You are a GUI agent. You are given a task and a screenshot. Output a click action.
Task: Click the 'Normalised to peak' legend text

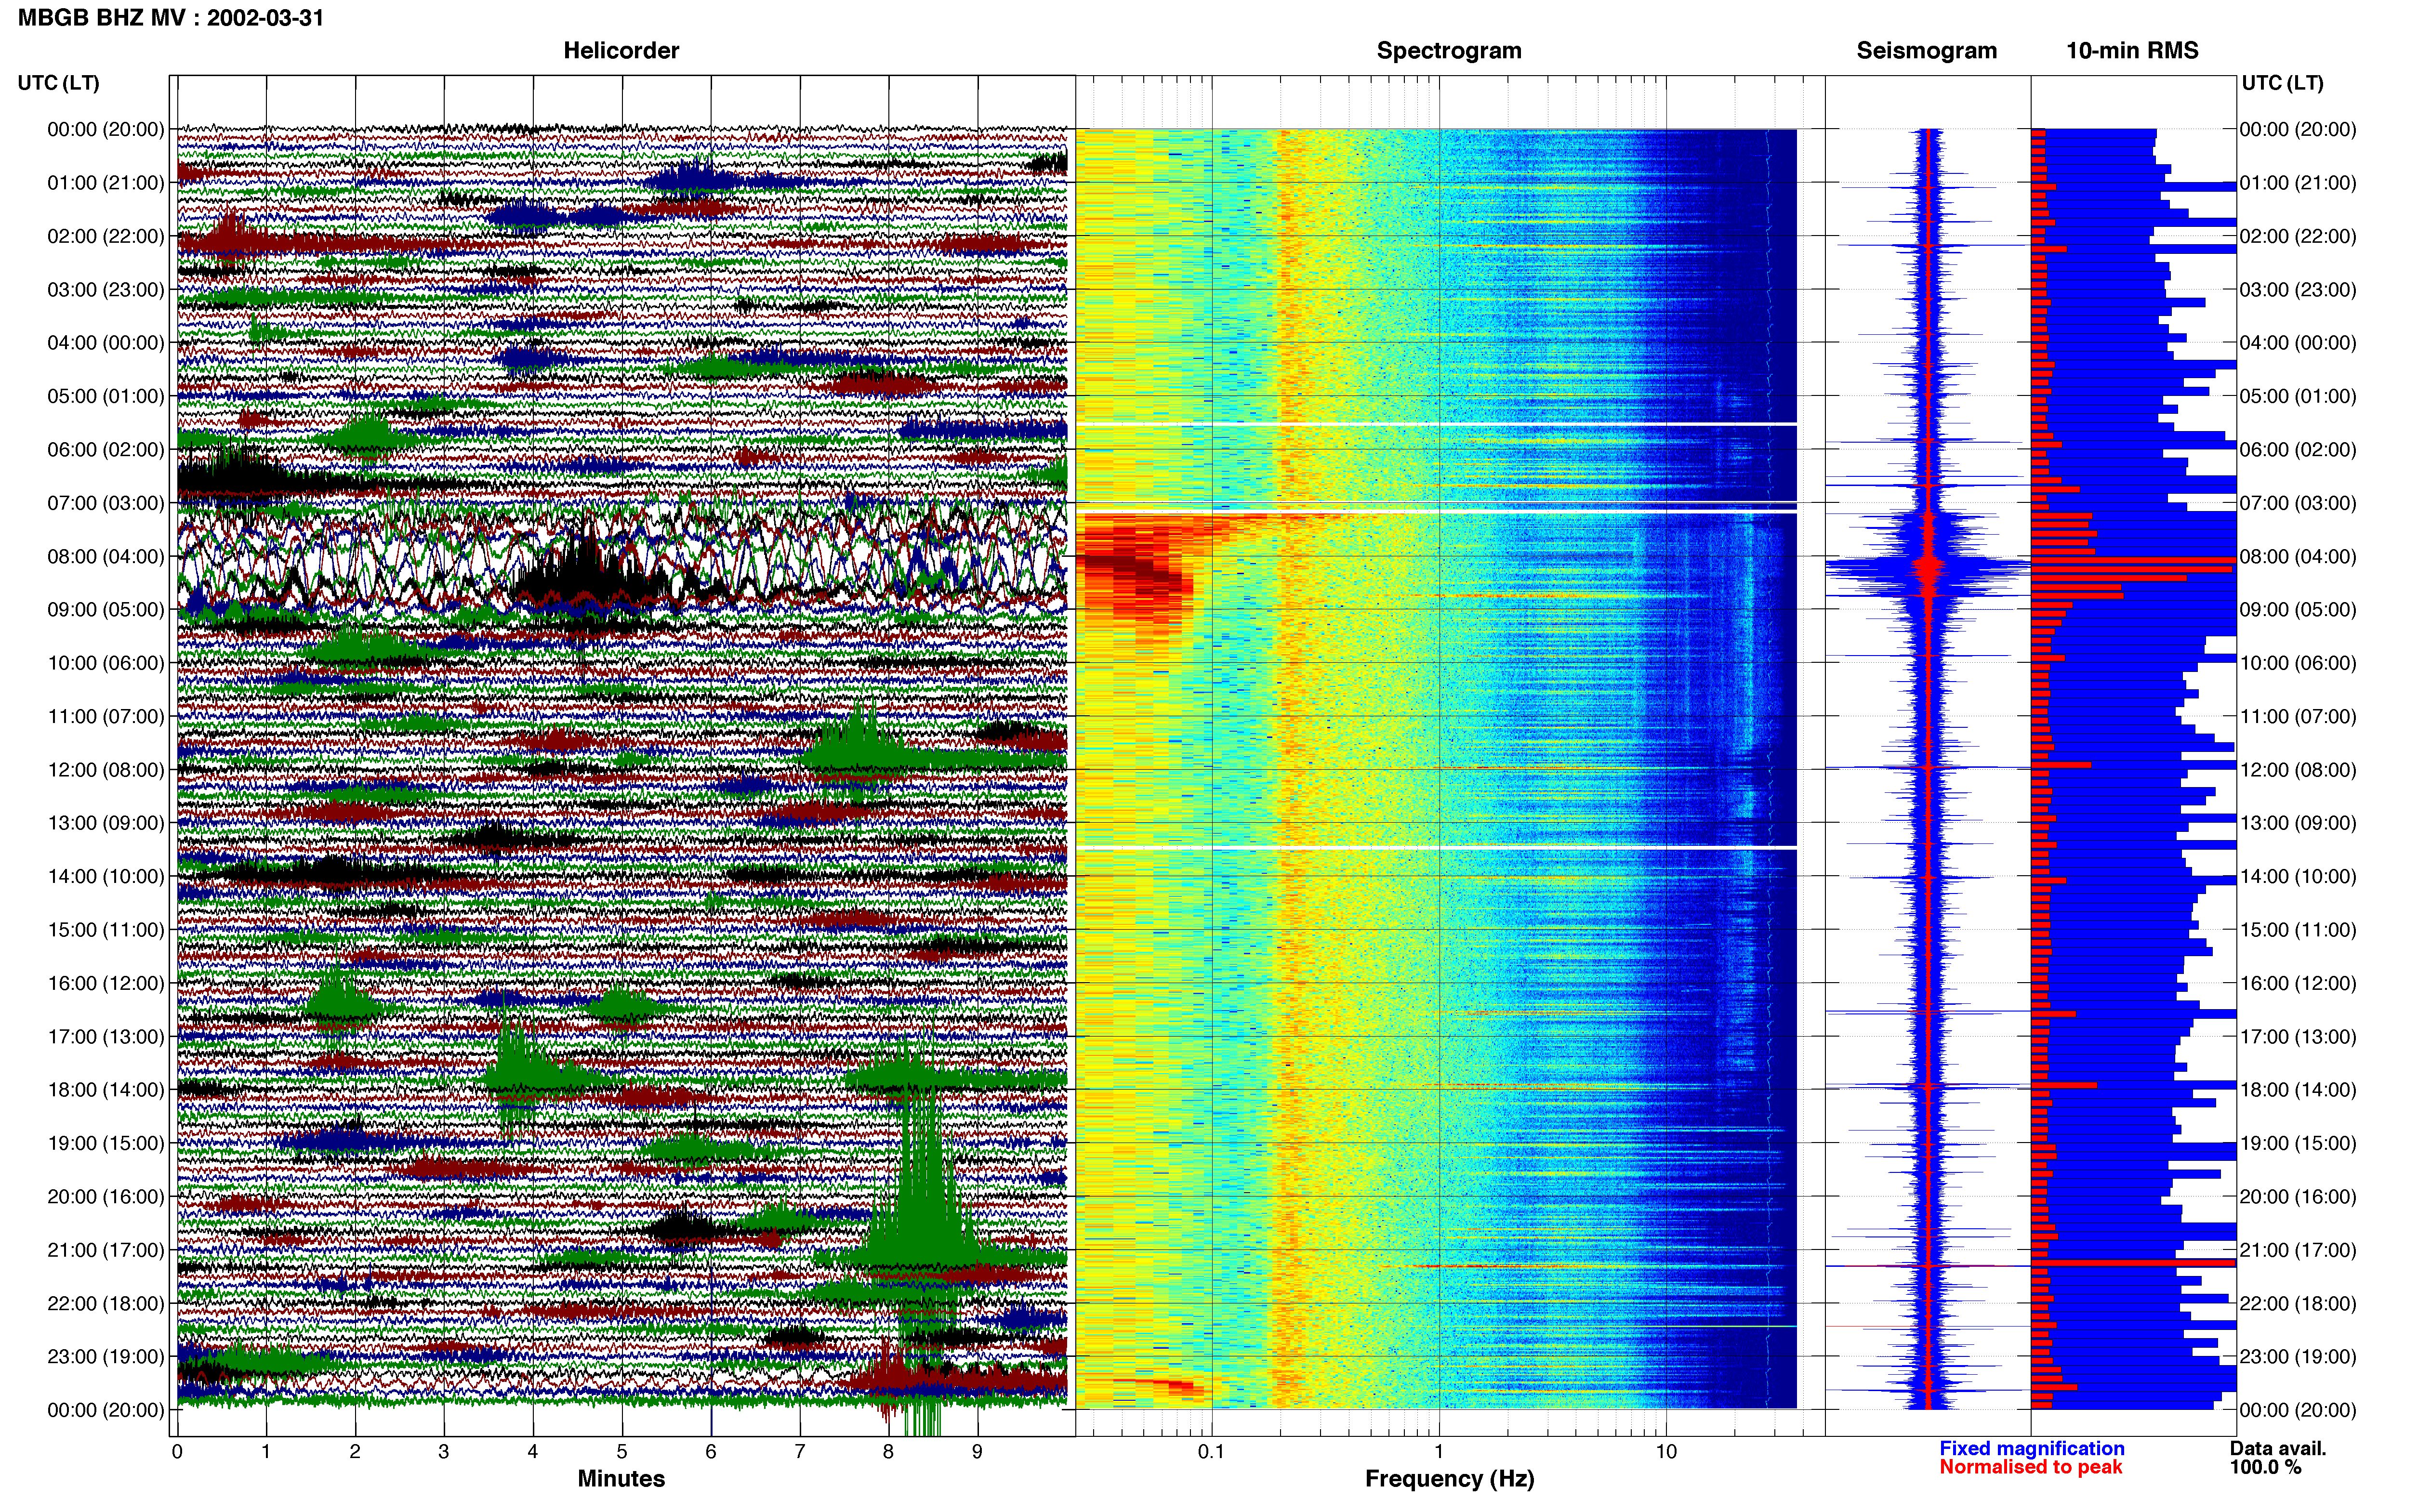pyautogui.click(x=2030, y=1468)
